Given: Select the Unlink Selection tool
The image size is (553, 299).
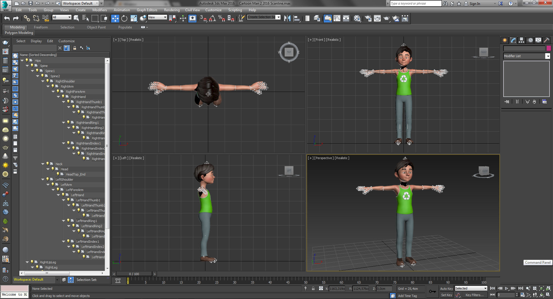Looking at the screenshot, I should [36, 18].
